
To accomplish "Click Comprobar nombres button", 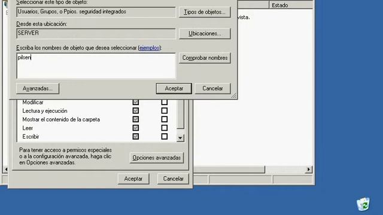I will 205,58.
